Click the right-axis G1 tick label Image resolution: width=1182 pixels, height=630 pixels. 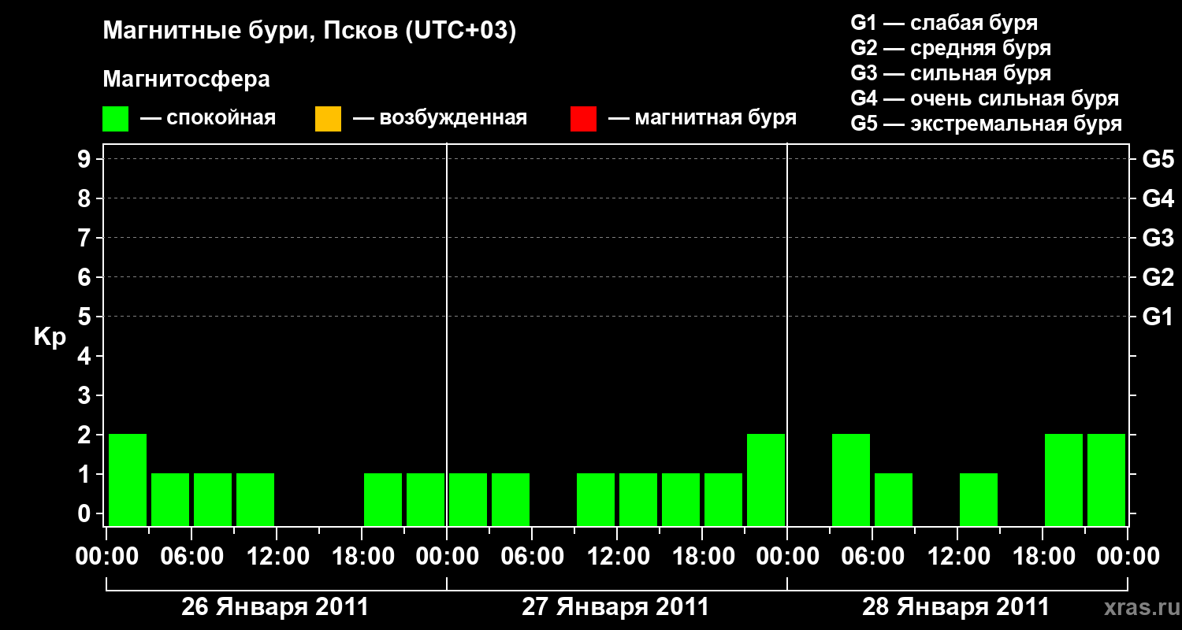click(1158, 317)
